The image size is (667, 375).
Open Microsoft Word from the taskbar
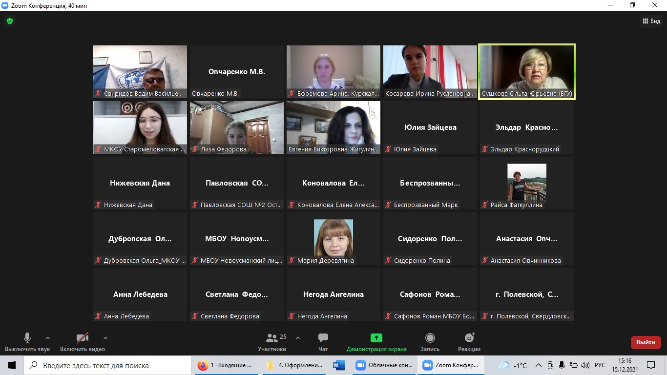(338, 365)
